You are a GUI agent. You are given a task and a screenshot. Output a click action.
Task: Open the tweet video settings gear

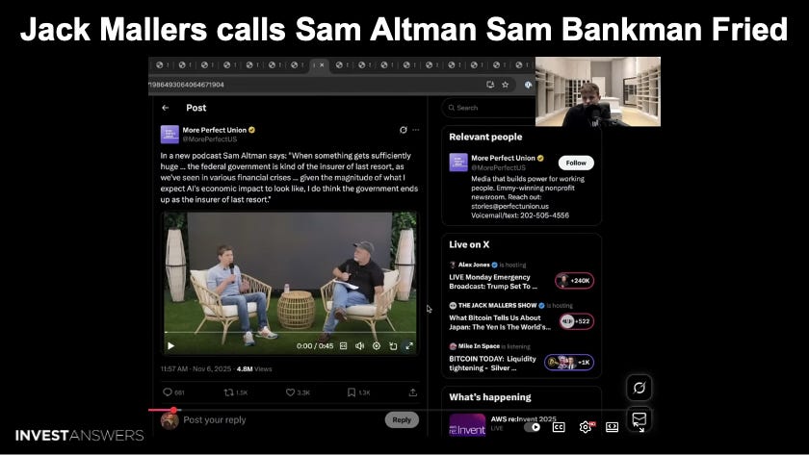(377, 345)
